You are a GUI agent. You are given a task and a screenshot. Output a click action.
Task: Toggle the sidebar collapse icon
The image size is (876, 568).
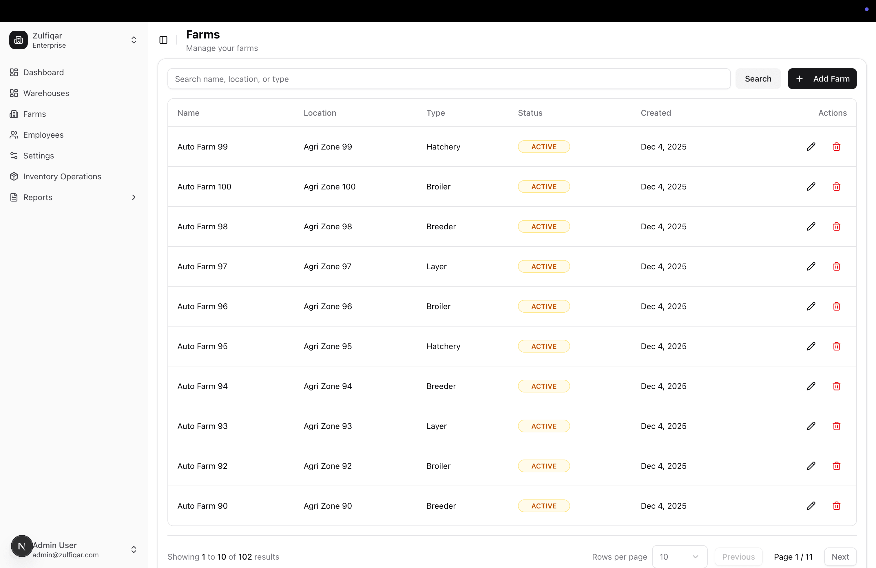point(163,40)
